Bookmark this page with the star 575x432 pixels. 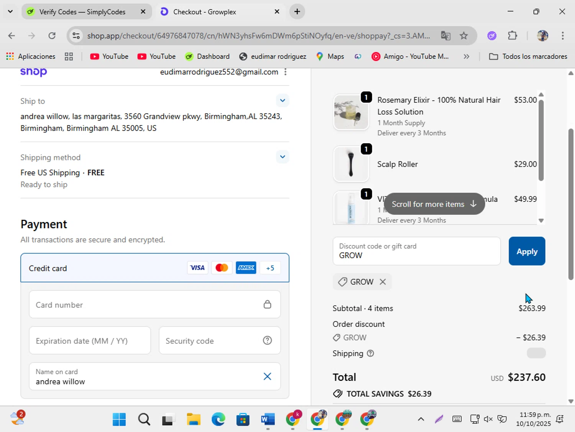[464, 36]
